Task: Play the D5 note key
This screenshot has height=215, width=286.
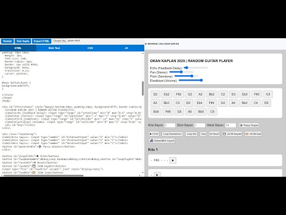Action: point(266,103)
